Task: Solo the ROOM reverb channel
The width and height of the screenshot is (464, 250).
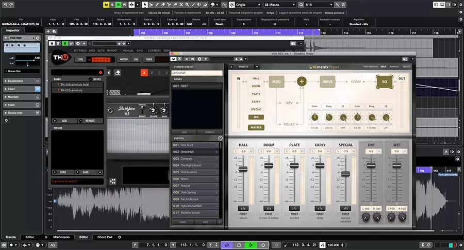Action: pos(260,152)
